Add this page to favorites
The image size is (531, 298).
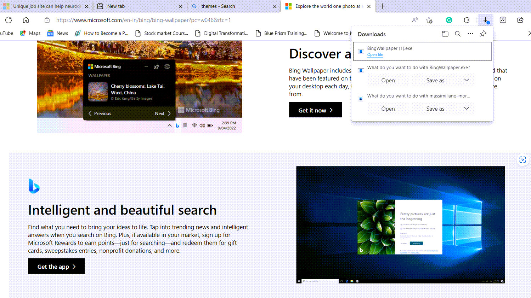tap(429, 20)
